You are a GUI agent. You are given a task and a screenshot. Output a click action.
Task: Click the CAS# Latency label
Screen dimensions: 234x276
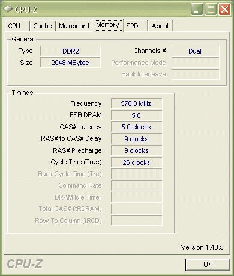click(x=80, y=127)
